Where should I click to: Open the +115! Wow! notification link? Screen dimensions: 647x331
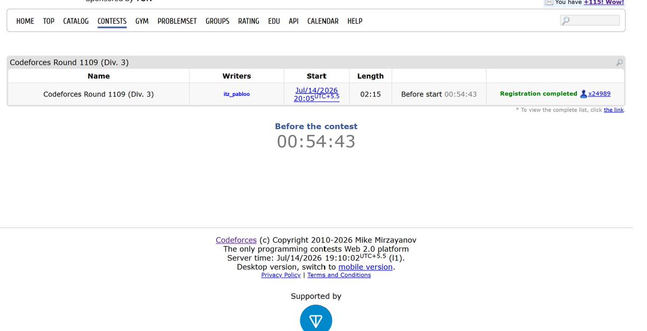(604, 2)
